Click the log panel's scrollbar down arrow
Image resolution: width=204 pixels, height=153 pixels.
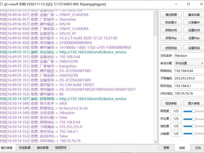(156, 142)
